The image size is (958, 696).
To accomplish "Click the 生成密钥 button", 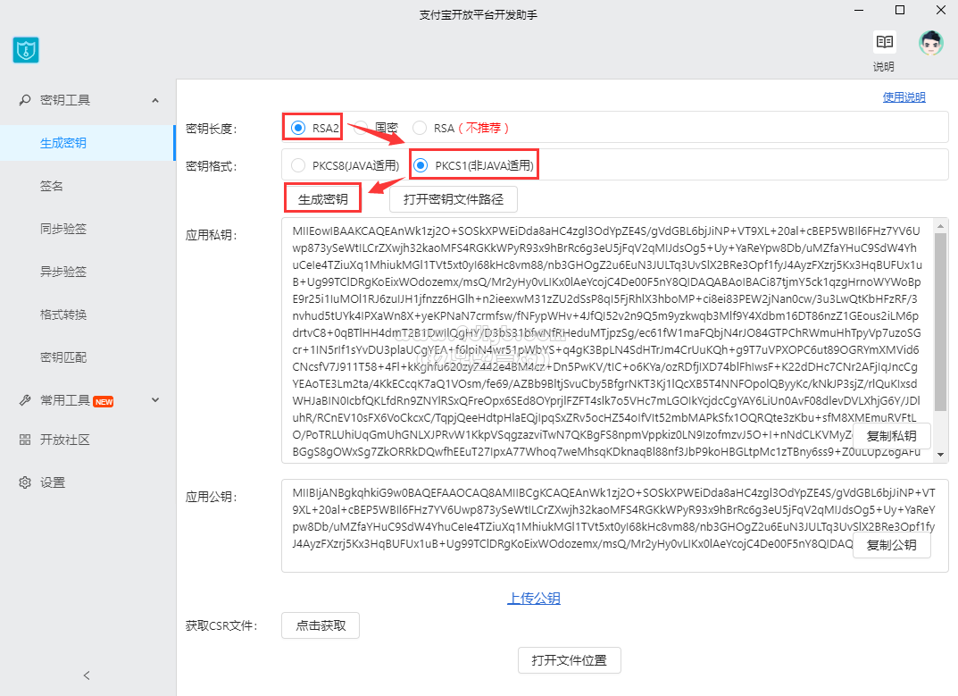I will tap(322, 199).
